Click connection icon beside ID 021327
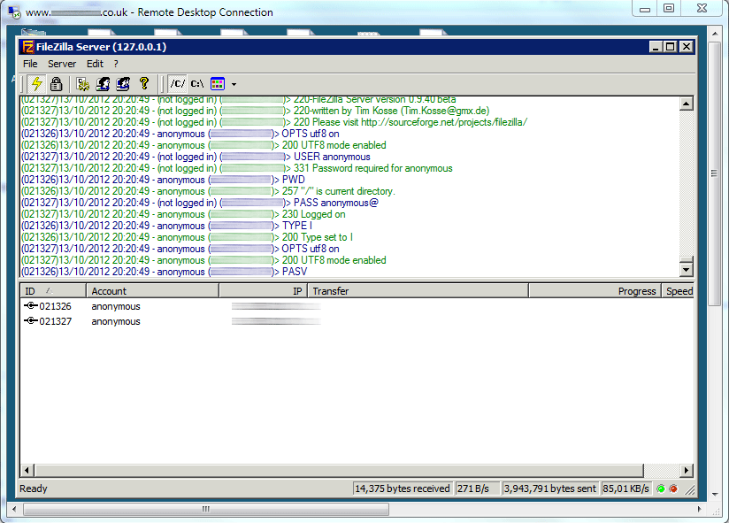The height and width of the screenshot is (523, 729). pyautogui.click(x=31, y=320)
